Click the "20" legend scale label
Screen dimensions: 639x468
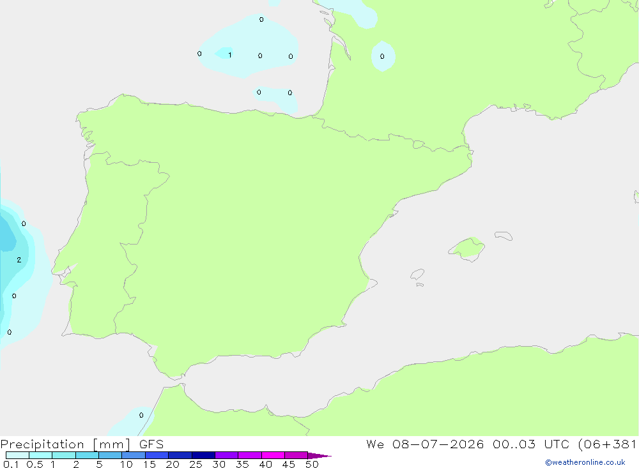173,464
